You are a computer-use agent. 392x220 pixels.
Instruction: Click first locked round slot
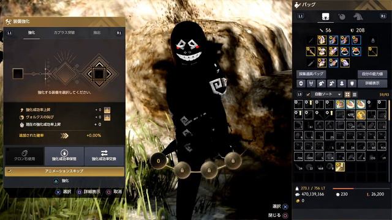pos(183,170)
